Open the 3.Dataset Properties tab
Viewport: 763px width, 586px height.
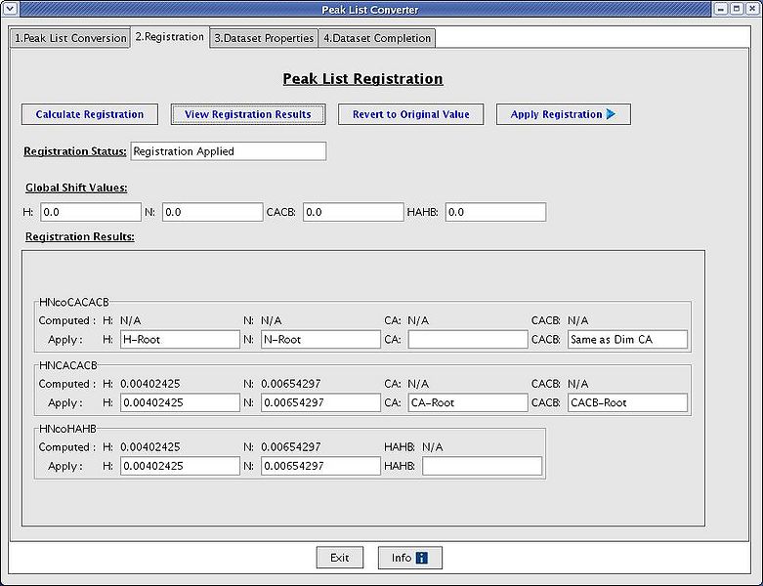point(264,38)
